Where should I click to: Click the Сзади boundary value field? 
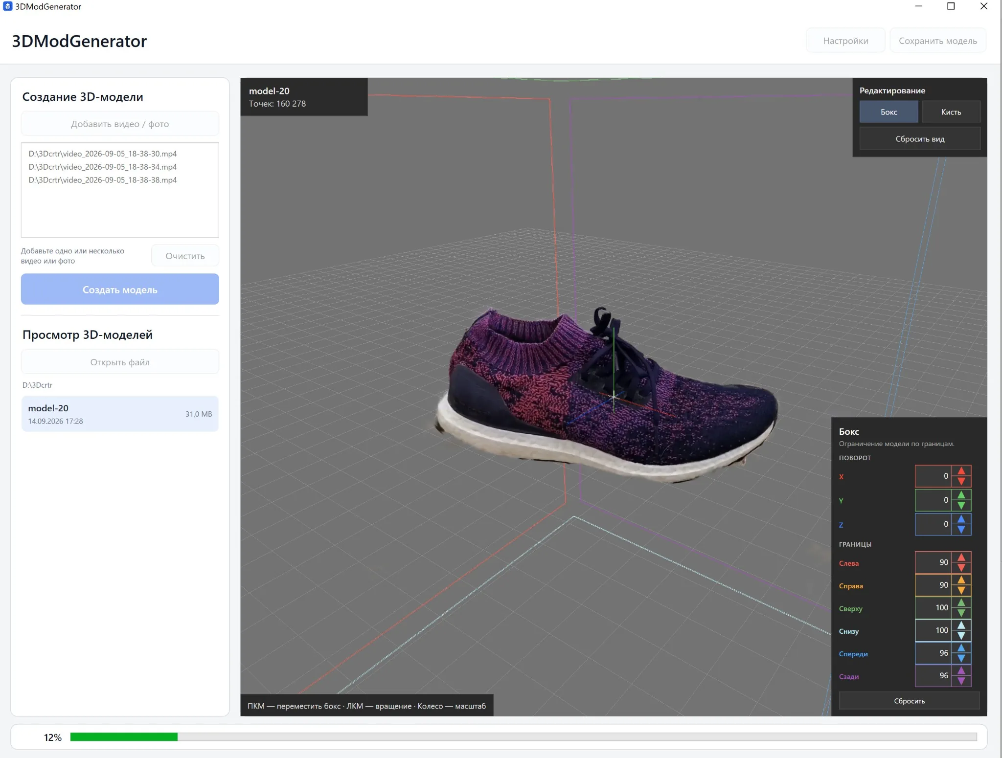click(x=933, y=676)
